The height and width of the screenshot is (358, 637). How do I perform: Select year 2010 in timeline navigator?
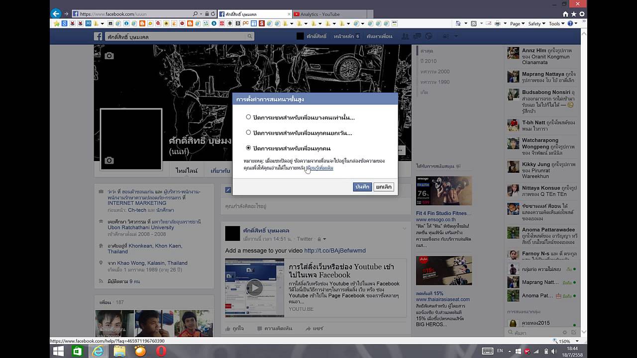[428, 61]
